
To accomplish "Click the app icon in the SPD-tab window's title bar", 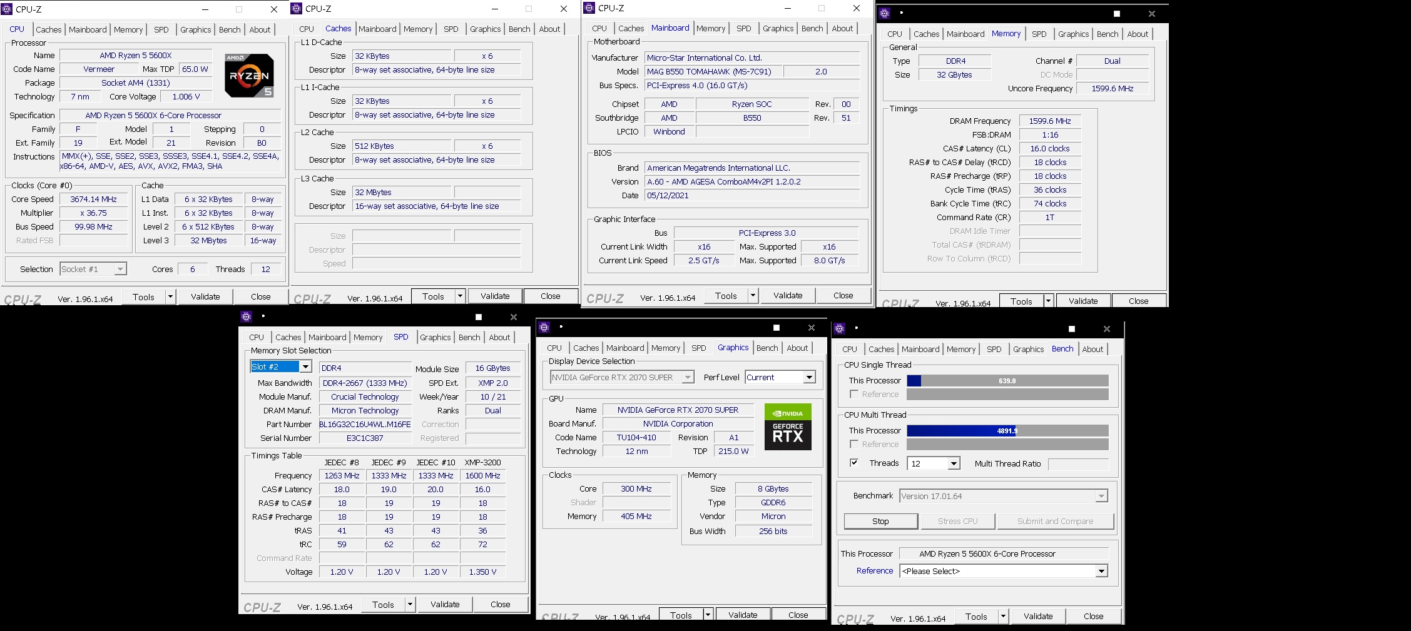I will pyautogui.click(x=246, y=316).
